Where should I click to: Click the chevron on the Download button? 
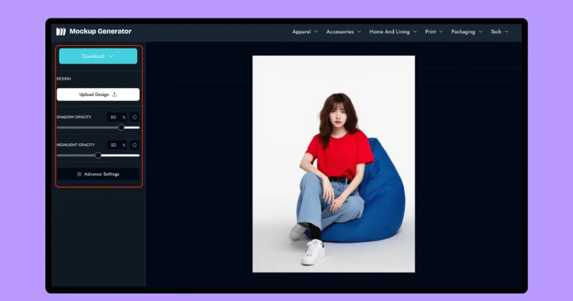[111, 56]
